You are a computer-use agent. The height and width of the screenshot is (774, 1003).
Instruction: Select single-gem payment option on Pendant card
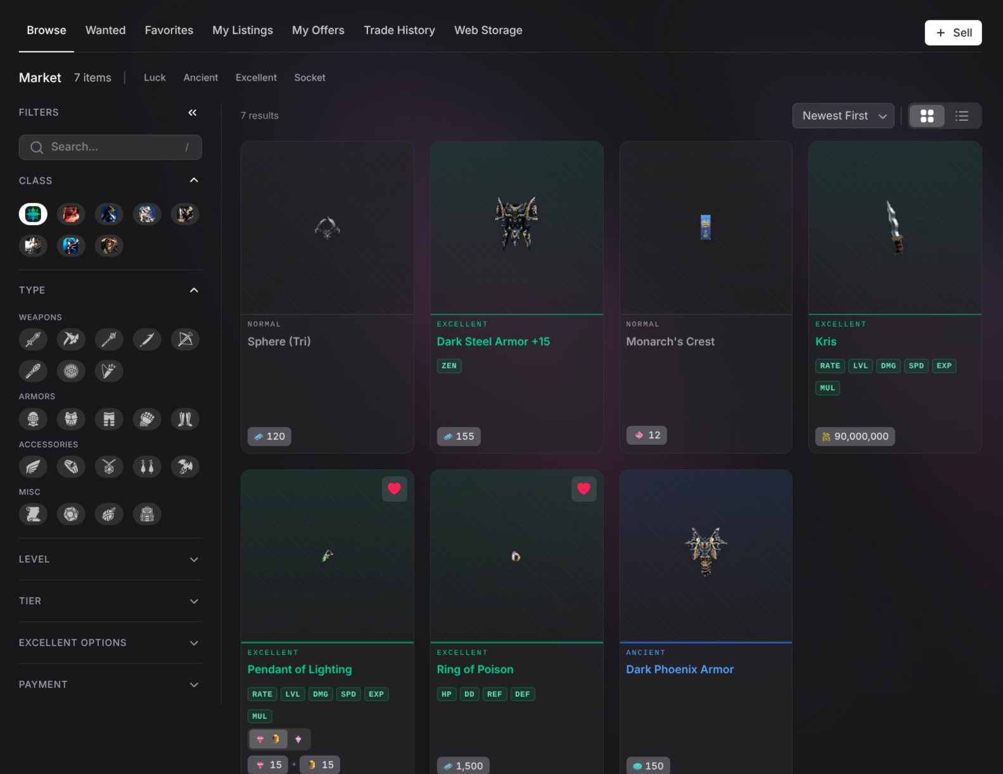(298, 739)
